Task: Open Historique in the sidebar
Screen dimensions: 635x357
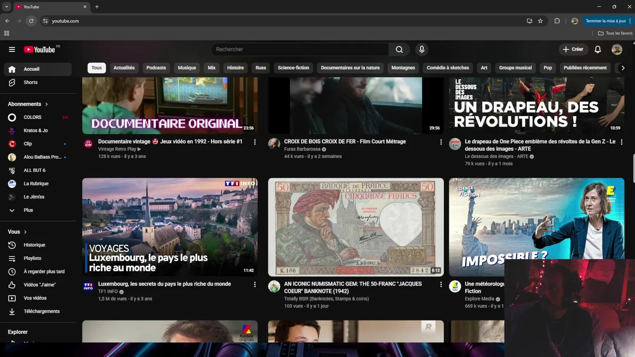Action: 38,245
